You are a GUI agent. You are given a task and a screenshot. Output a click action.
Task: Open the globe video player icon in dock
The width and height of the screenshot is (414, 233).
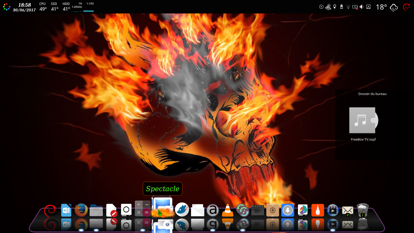point(333,210)
